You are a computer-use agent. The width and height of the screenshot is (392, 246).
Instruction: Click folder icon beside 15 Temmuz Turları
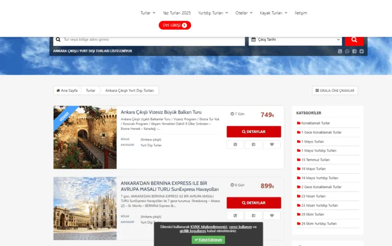pos(299,160)
